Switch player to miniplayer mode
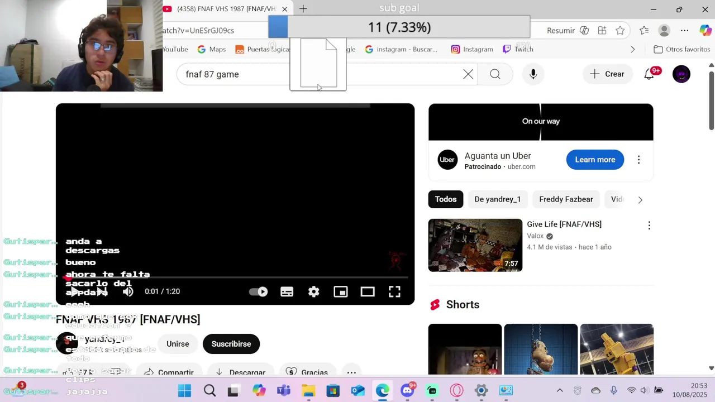Screen dimensions: 715x402 click(340, 291)
